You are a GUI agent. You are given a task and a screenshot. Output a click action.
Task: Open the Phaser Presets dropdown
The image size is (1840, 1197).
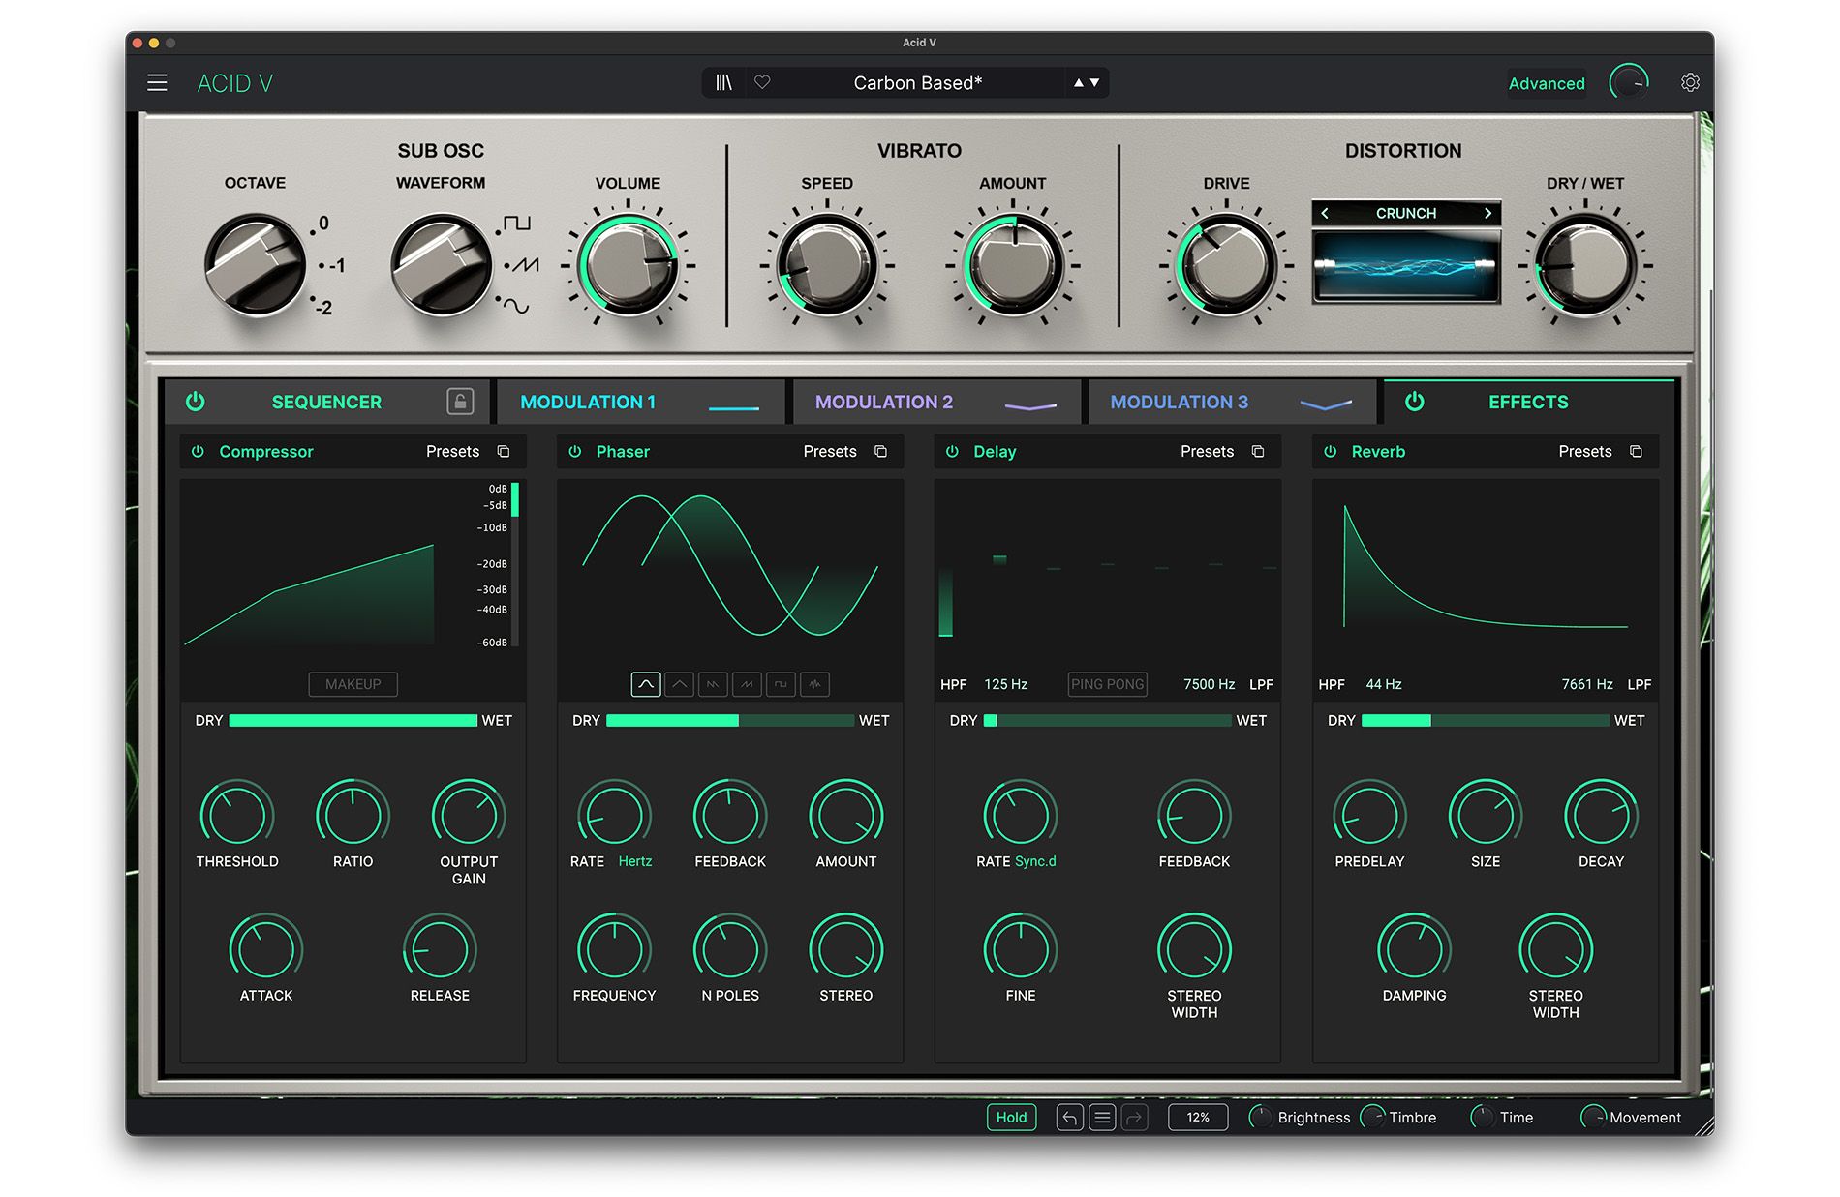pyautogui.click(x=829, y=452)
